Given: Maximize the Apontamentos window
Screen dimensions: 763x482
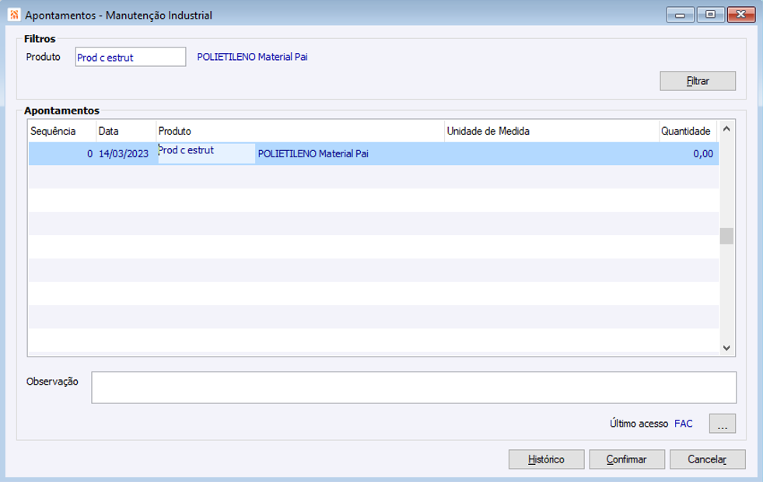Looking at the screenshot, I should [710, 15].
